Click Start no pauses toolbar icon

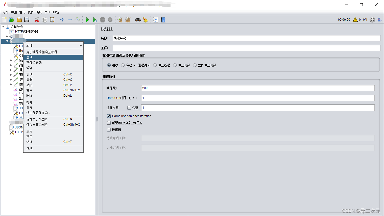coord(95,20)
